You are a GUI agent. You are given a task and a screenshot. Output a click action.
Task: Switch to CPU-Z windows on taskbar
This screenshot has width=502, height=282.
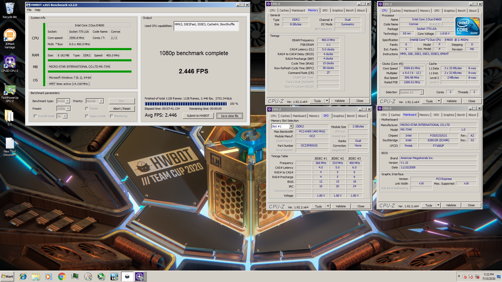tap(140, 277)
